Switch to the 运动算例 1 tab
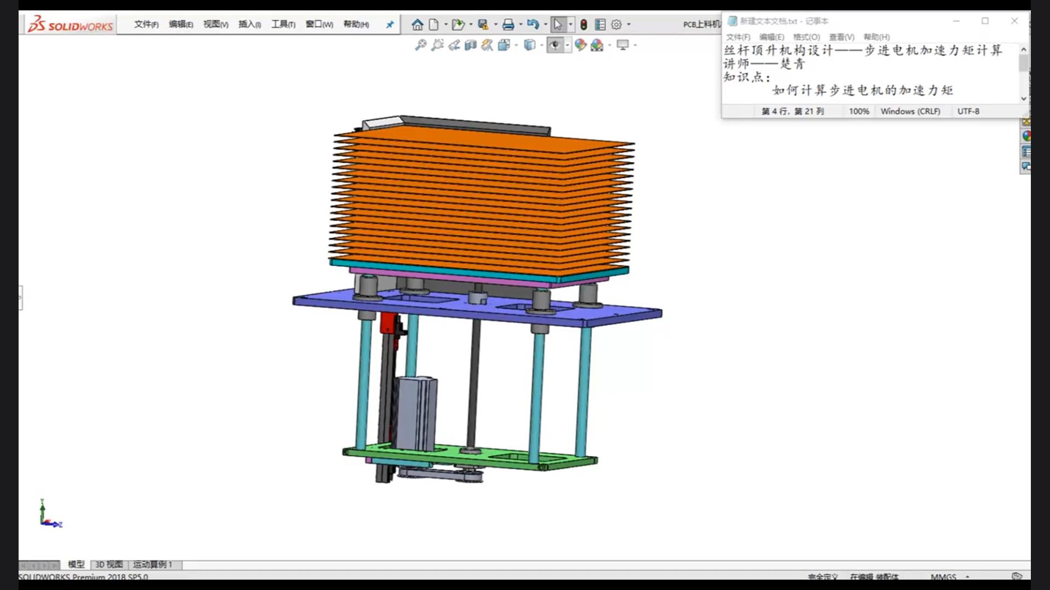 pyautogui.click(x=153, y=564)
